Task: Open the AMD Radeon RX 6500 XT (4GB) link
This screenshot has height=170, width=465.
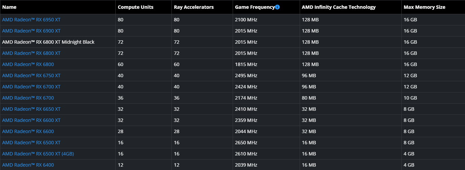Action: pos(38,154)
